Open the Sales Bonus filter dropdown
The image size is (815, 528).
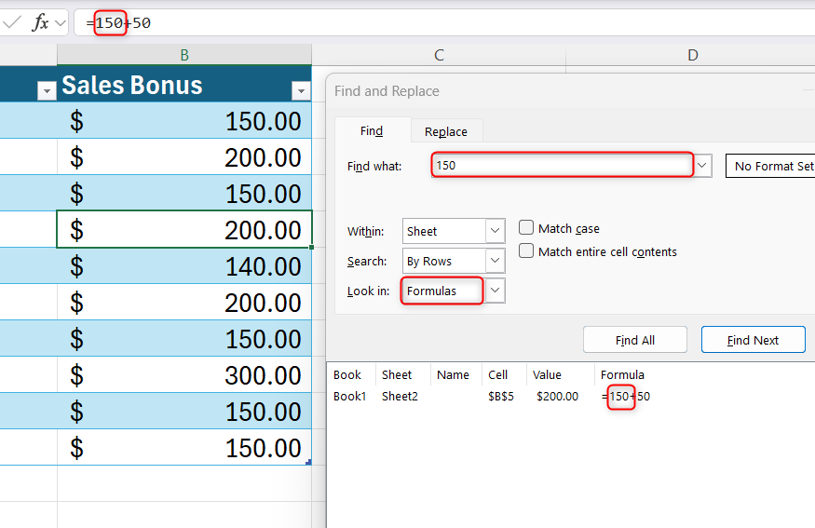301,91
